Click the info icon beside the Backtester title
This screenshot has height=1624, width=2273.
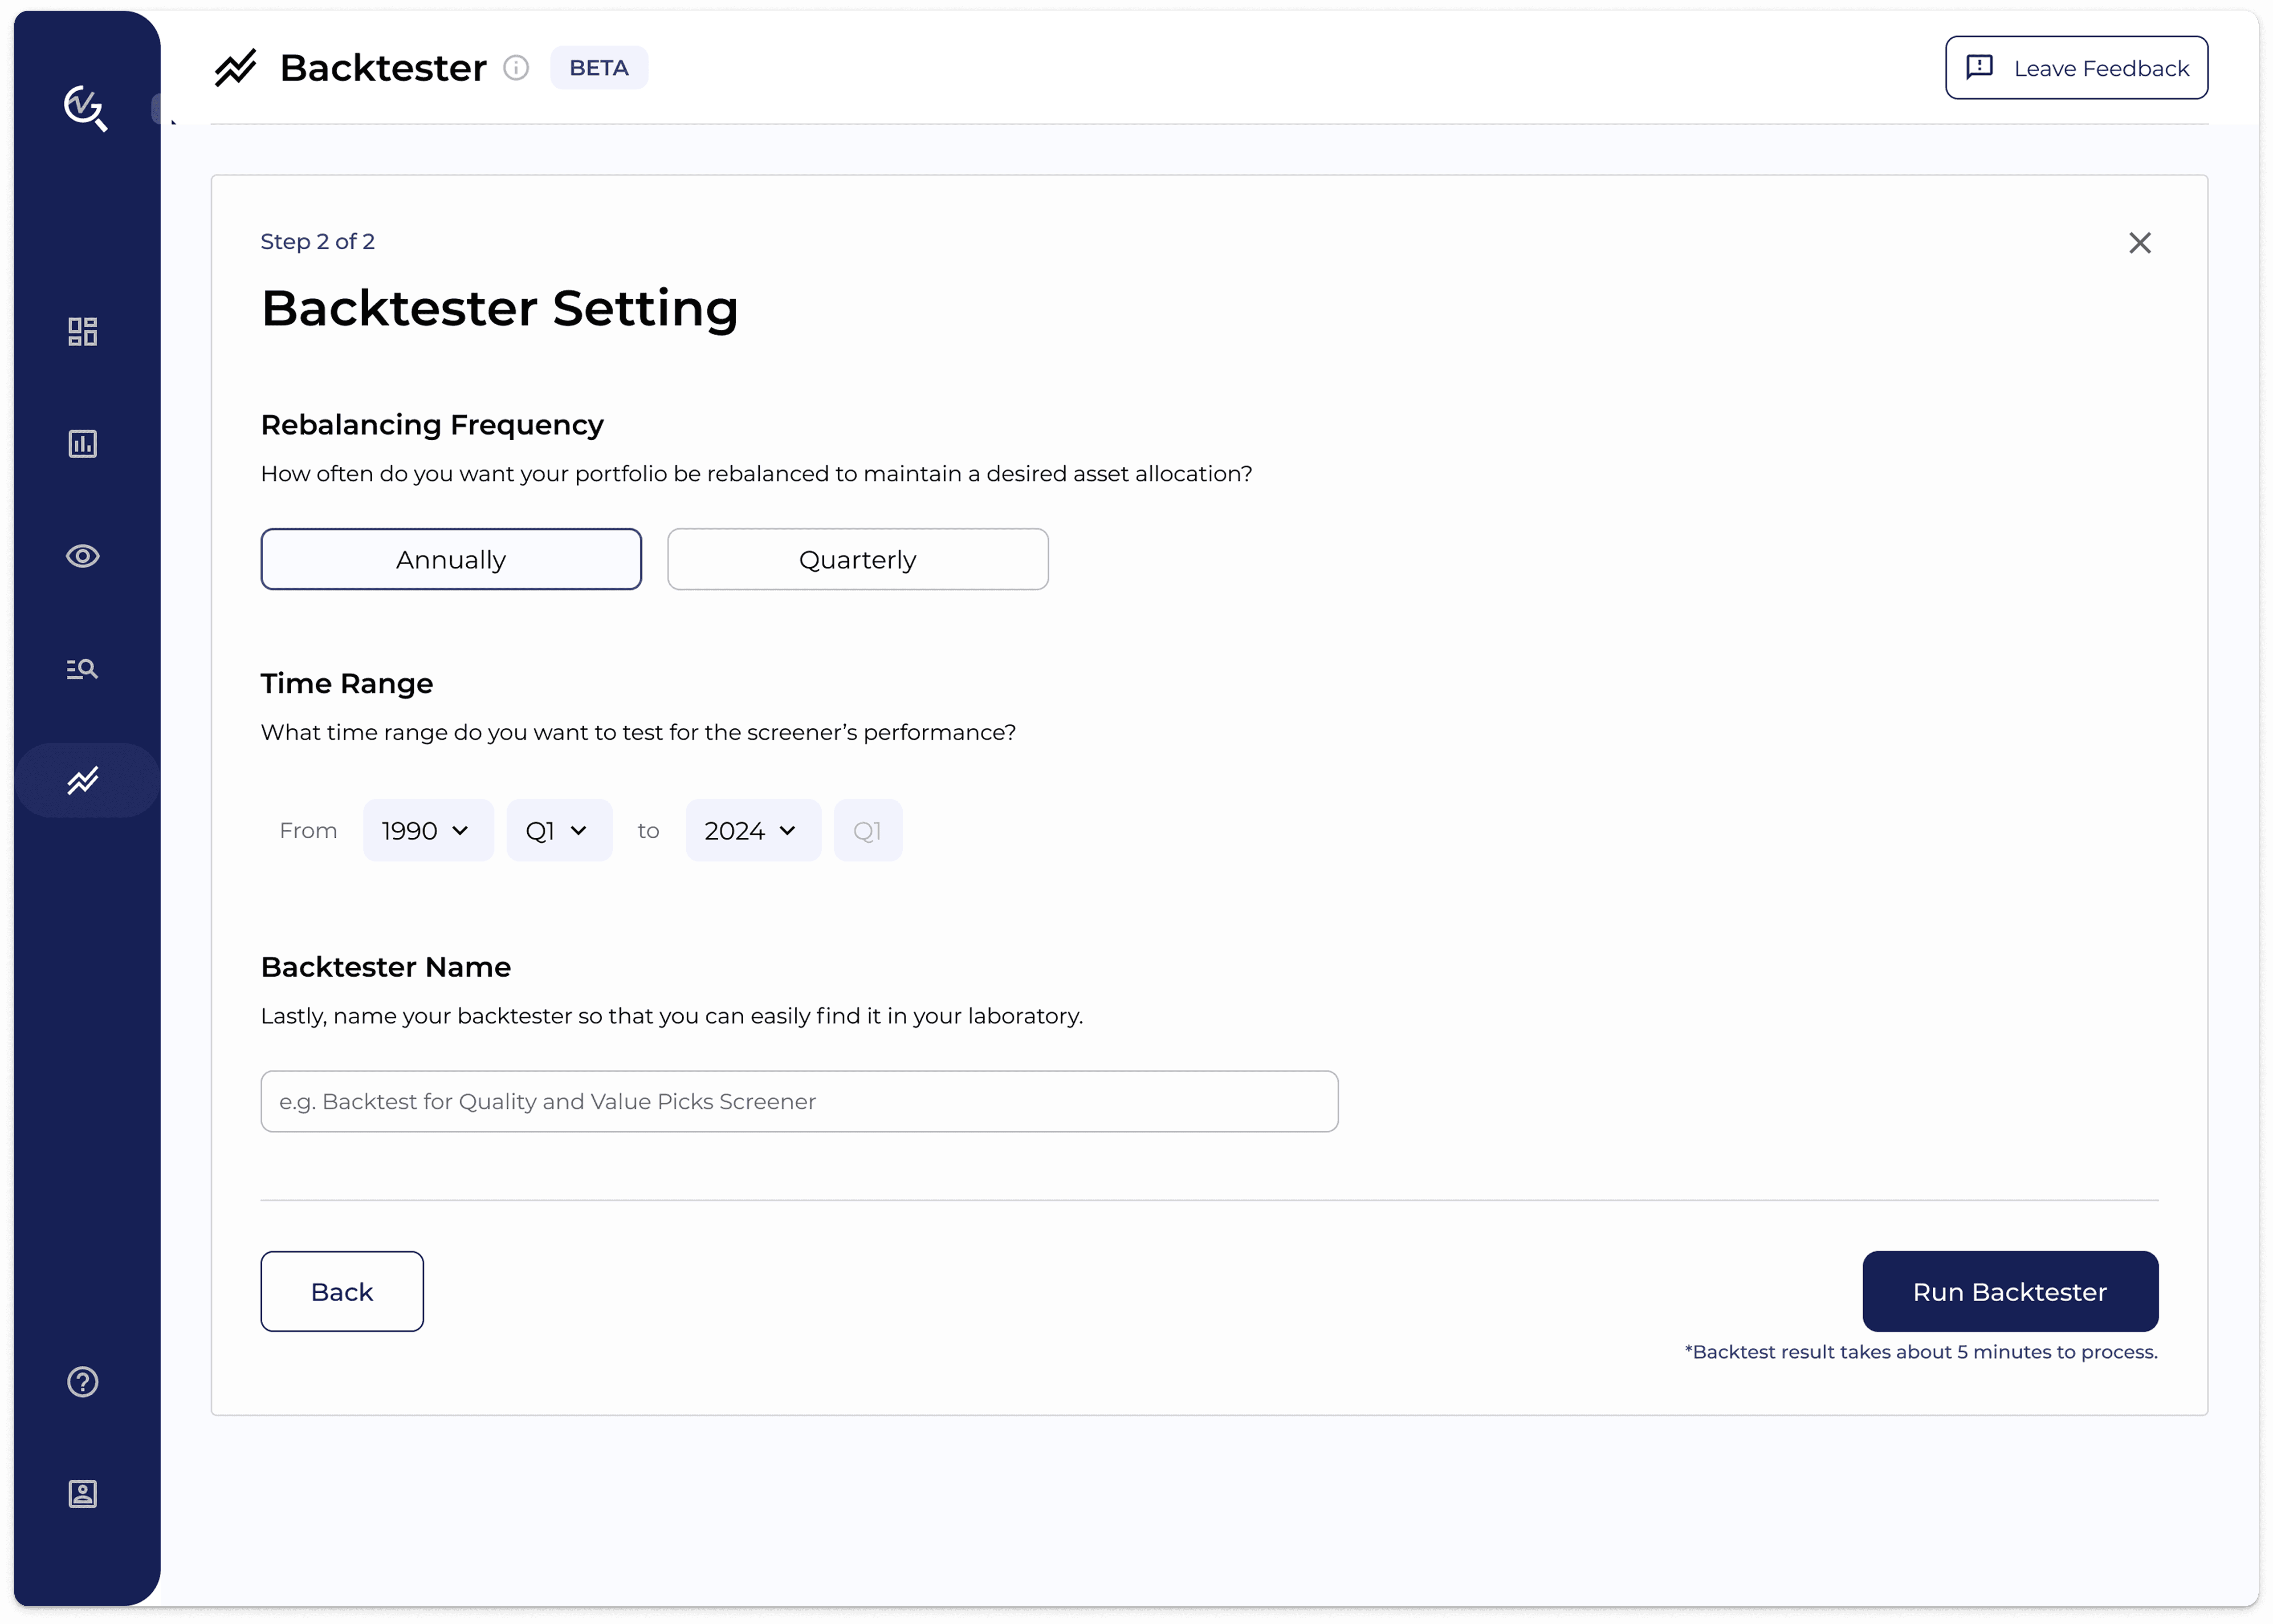[516, 68]
